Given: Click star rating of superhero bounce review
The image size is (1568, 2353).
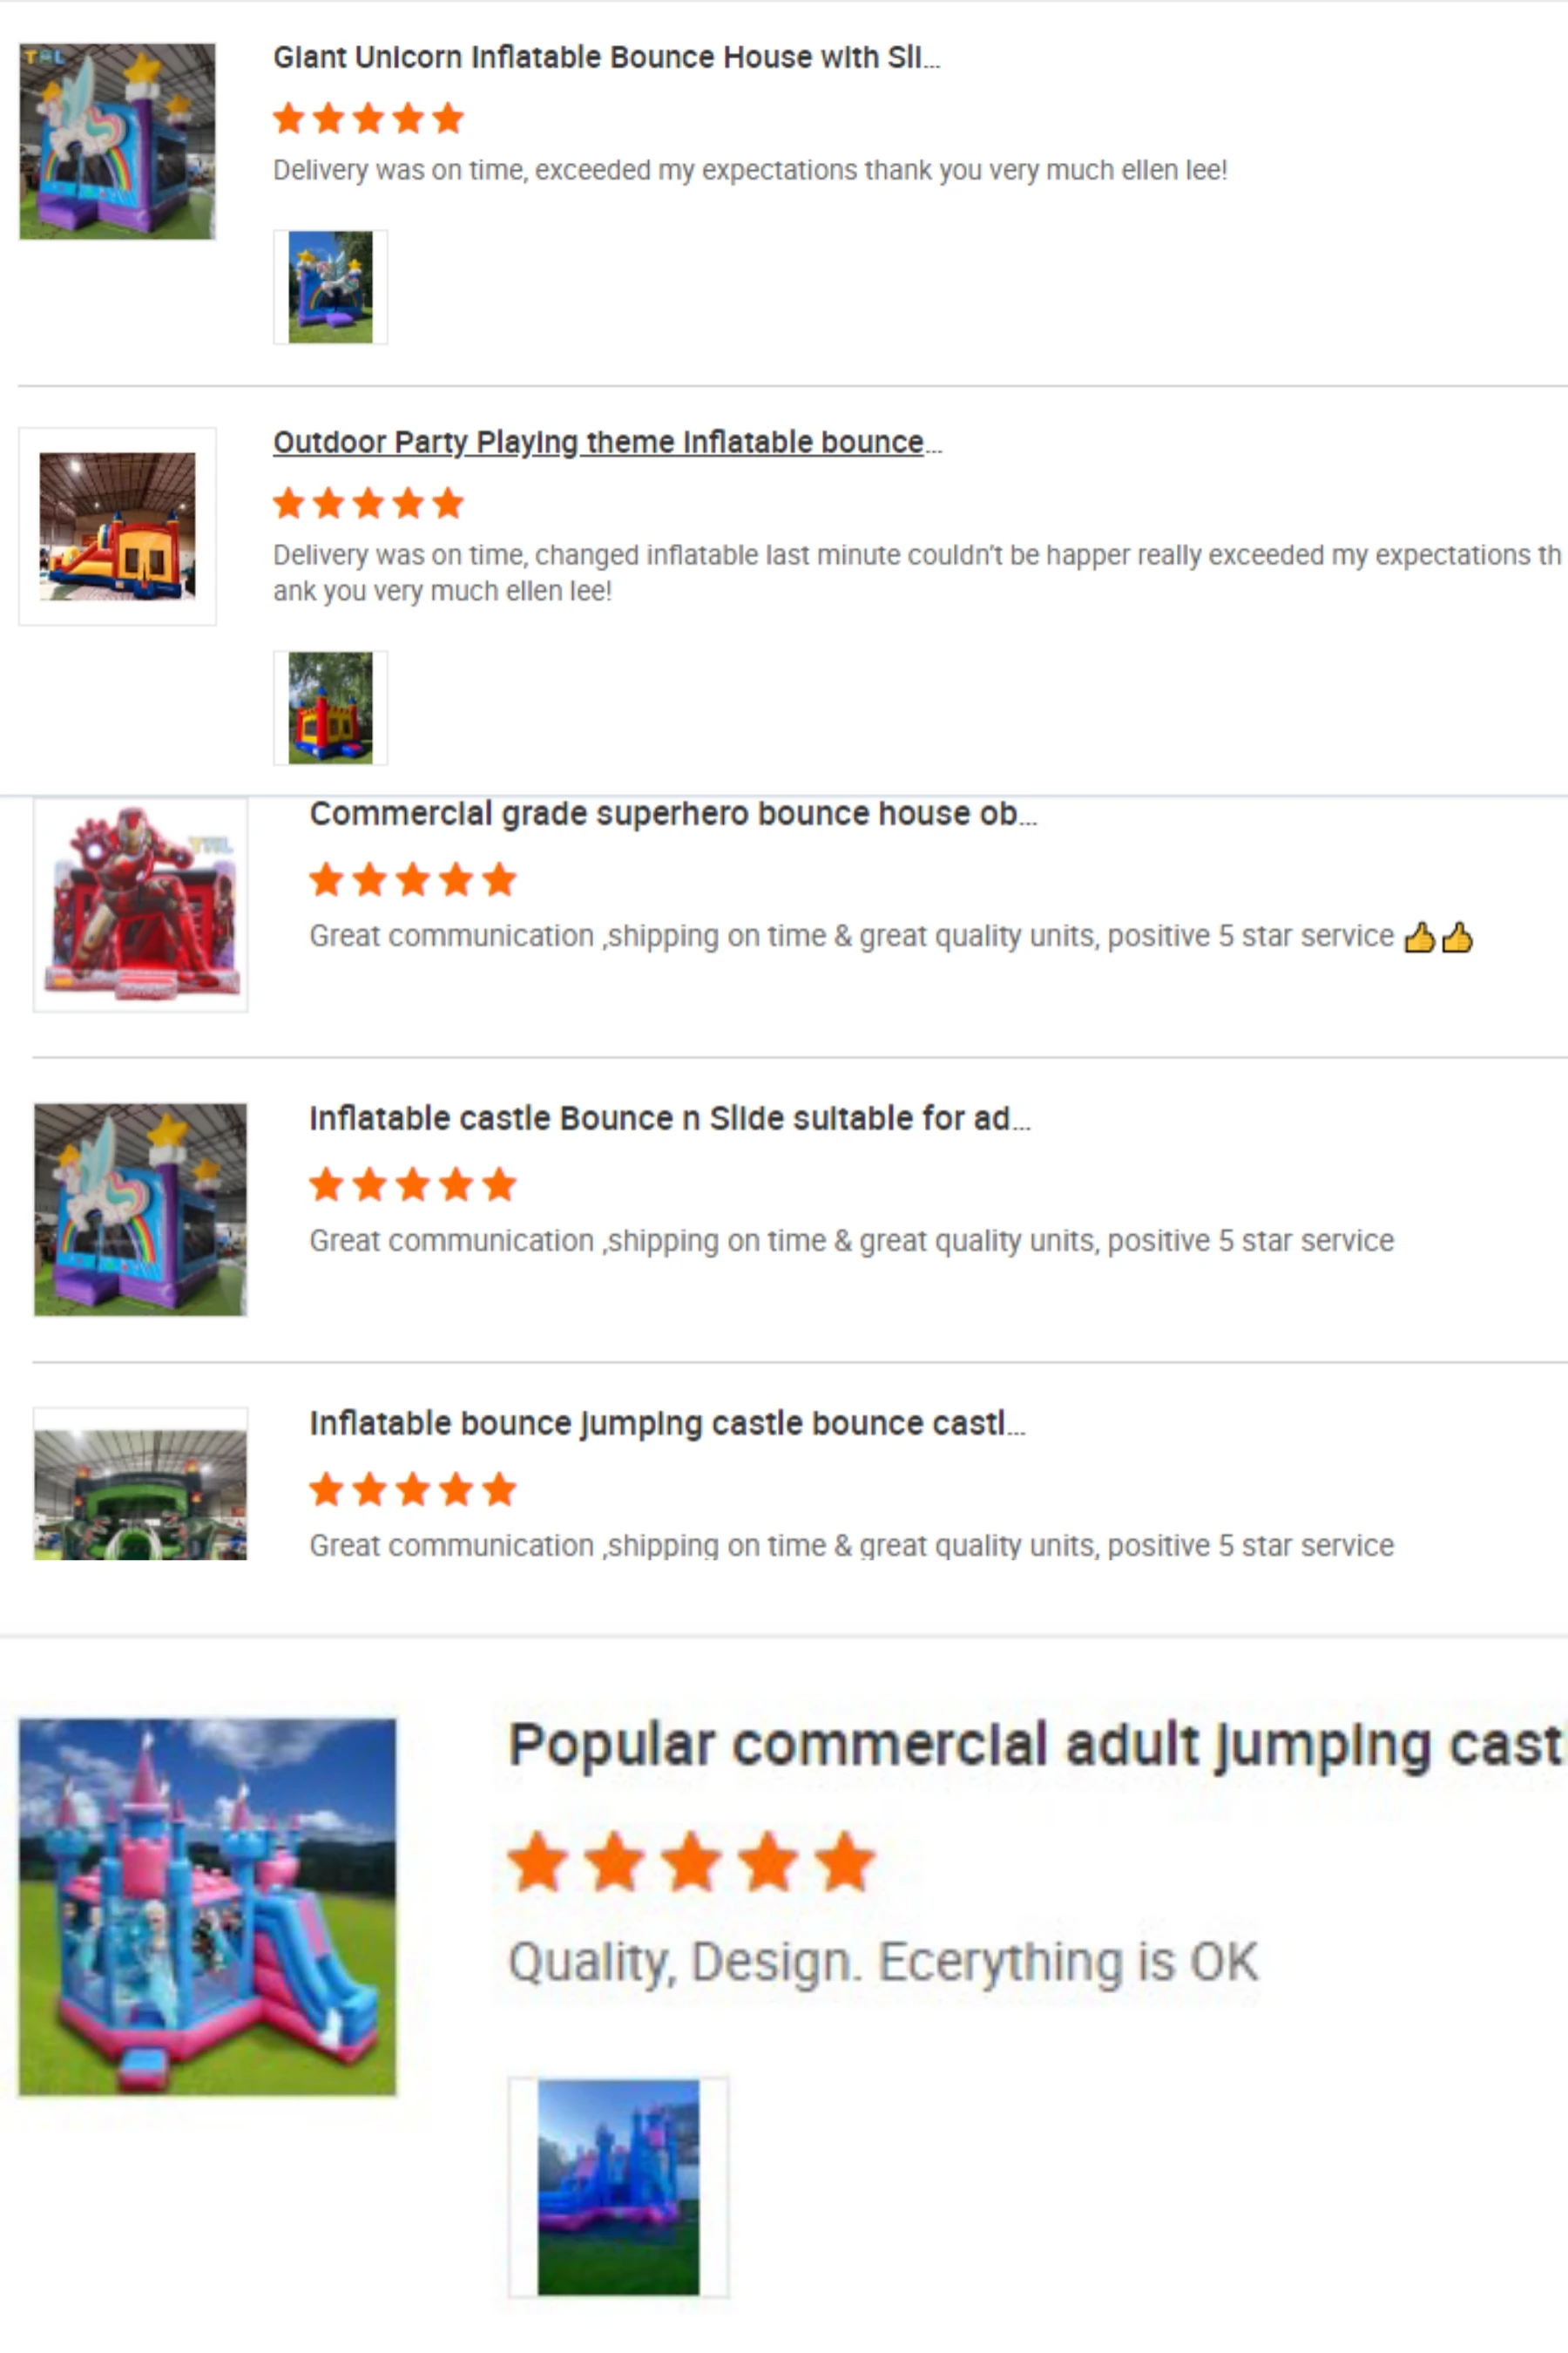Looking at the screenshot, I should coord(412,880).
